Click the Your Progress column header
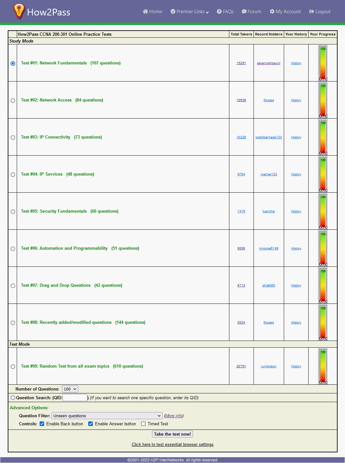The height and width of the screenshot is (463, 345). point(323,34)
